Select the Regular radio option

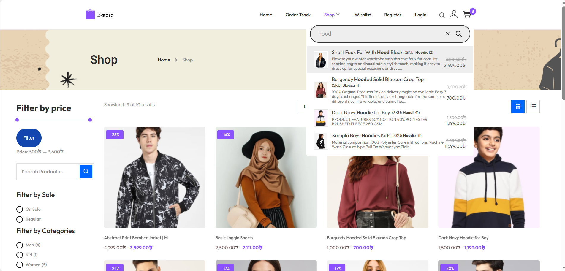coord(20,219)
